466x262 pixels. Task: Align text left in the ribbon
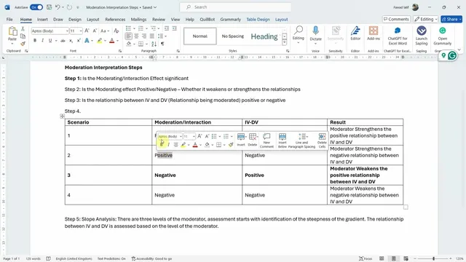tap(128, 36)
